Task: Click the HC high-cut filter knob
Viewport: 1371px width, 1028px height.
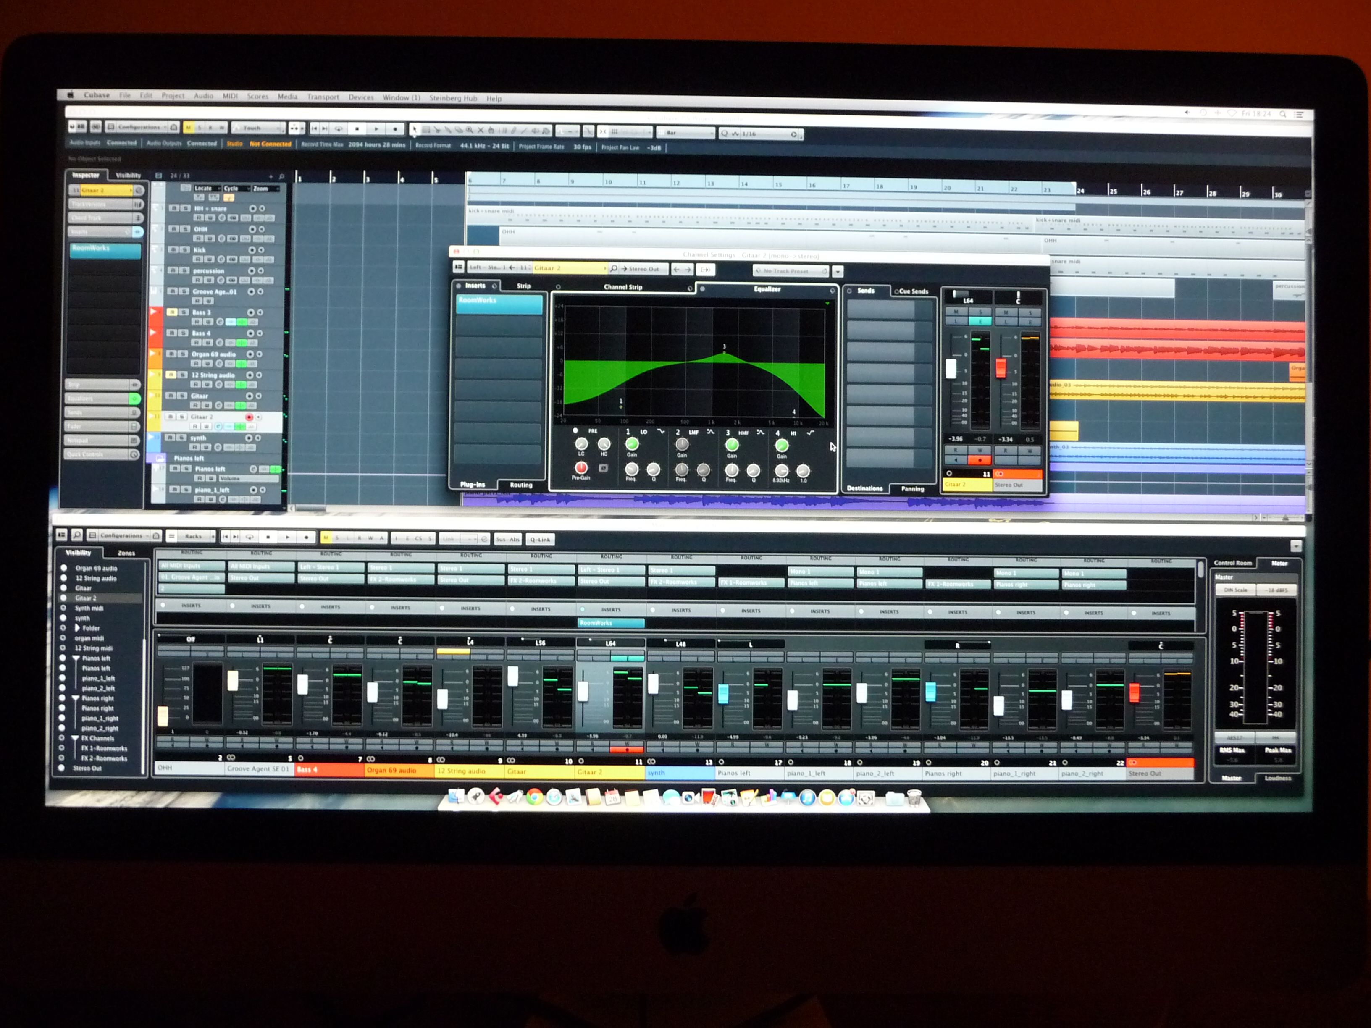Action: click(604, 444)
